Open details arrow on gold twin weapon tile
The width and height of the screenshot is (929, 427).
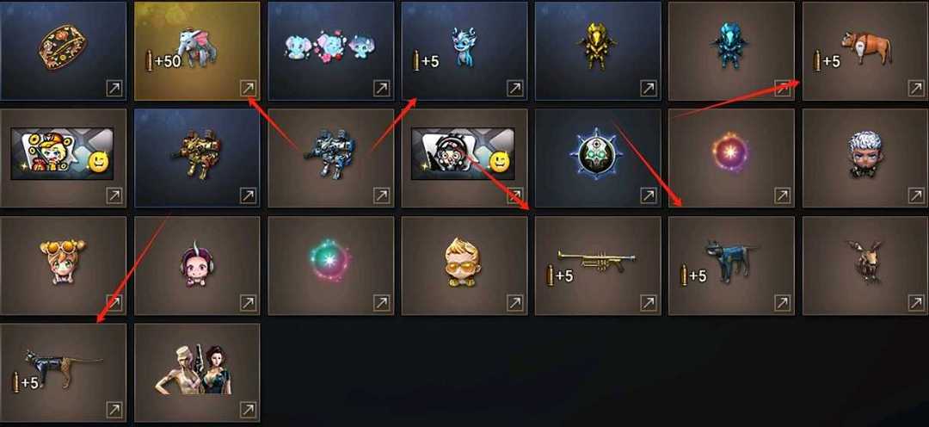[248, 195]
